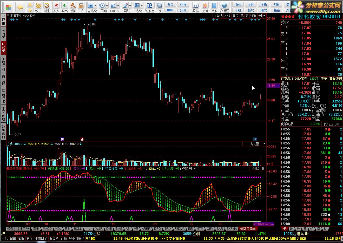Open the 综合排名 side tab
Screen dimensions: 343x243
click(x=3, y=96)
